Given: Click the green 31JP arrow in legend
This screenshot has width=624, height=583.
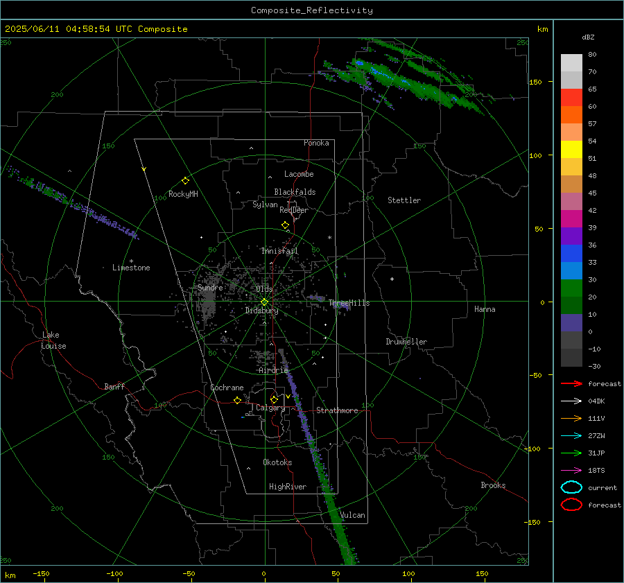Looking at the screenshot, I should (x=571, y=453).
